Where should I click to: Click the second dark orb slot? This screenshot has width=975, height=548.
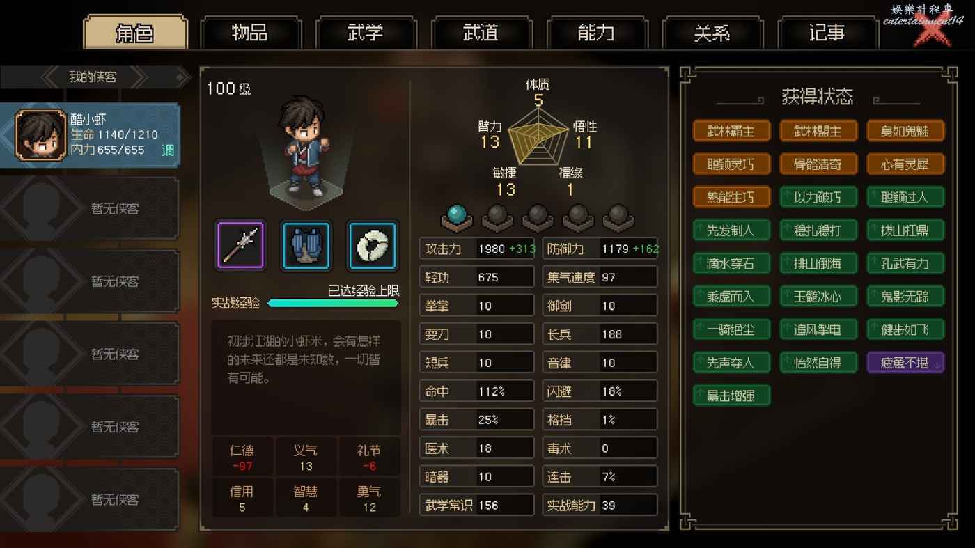[538, 217]
